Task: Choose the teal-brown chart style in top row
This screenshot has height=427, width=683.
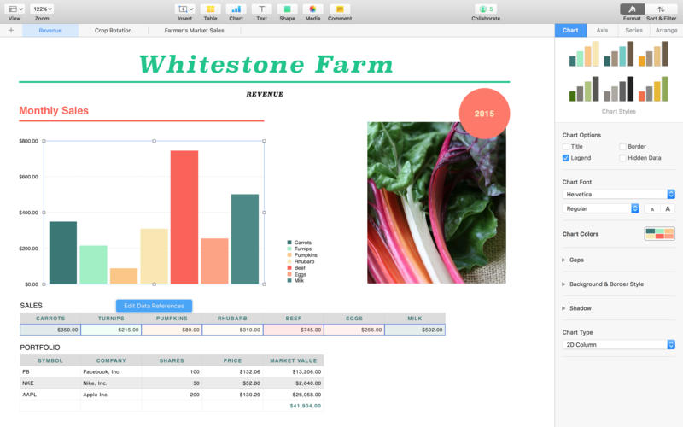Action: (x=618, y=54)
